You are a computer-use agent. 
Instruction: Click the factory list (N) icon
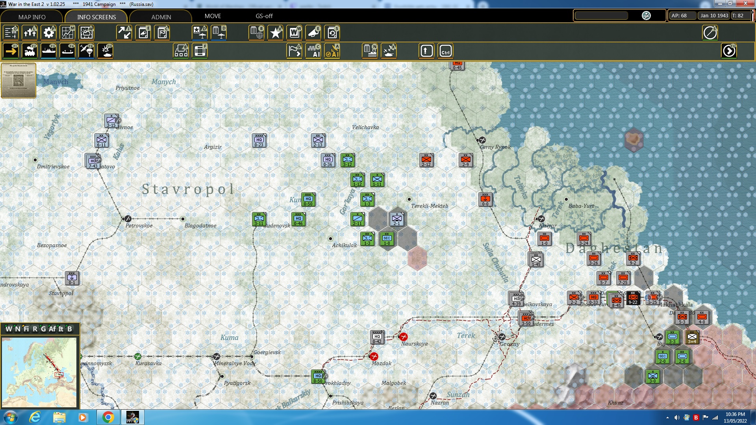[x=370, y=51]
